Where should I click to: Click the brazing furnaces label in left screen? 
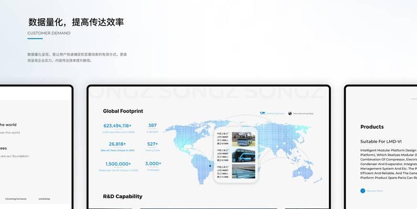pos(16,199)
